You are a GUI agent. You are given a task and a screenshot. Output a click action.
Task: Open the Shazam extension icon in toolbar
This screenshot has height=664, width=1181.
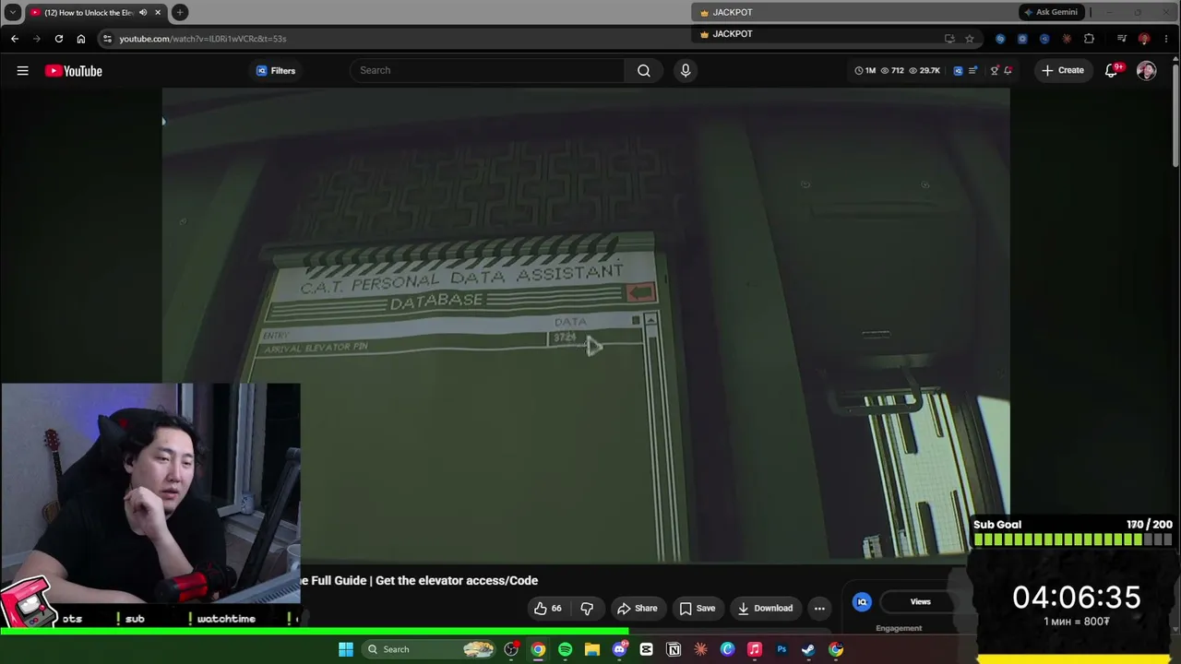1000,39
